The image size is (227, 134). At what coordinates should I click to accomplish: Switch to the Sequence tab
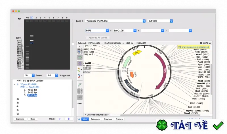tap(95, 119)
